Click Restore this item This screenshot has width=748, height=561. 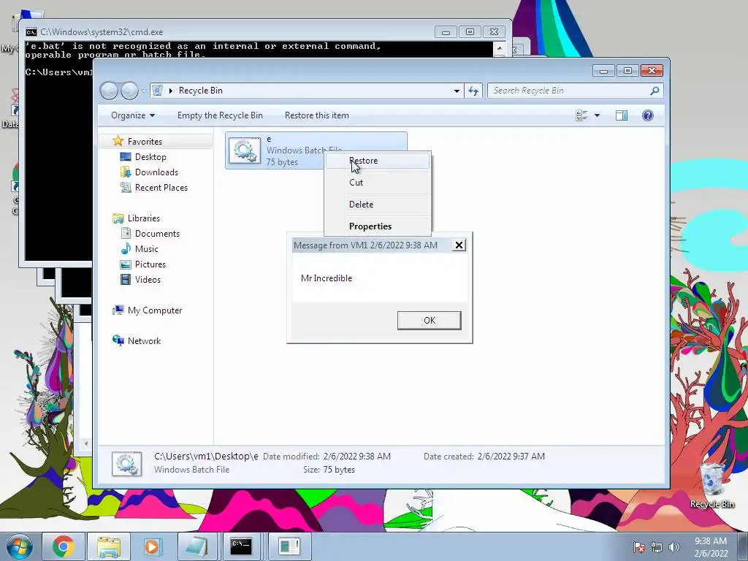tap(317, 115)
